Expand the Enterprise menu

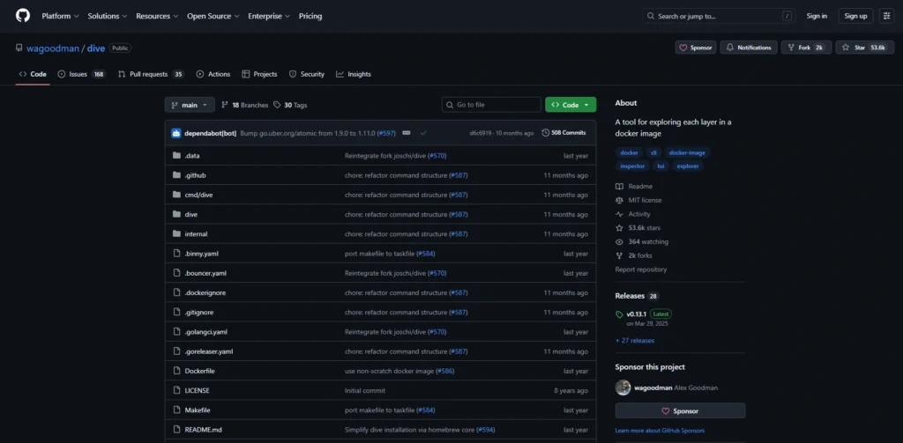point(269,16)
